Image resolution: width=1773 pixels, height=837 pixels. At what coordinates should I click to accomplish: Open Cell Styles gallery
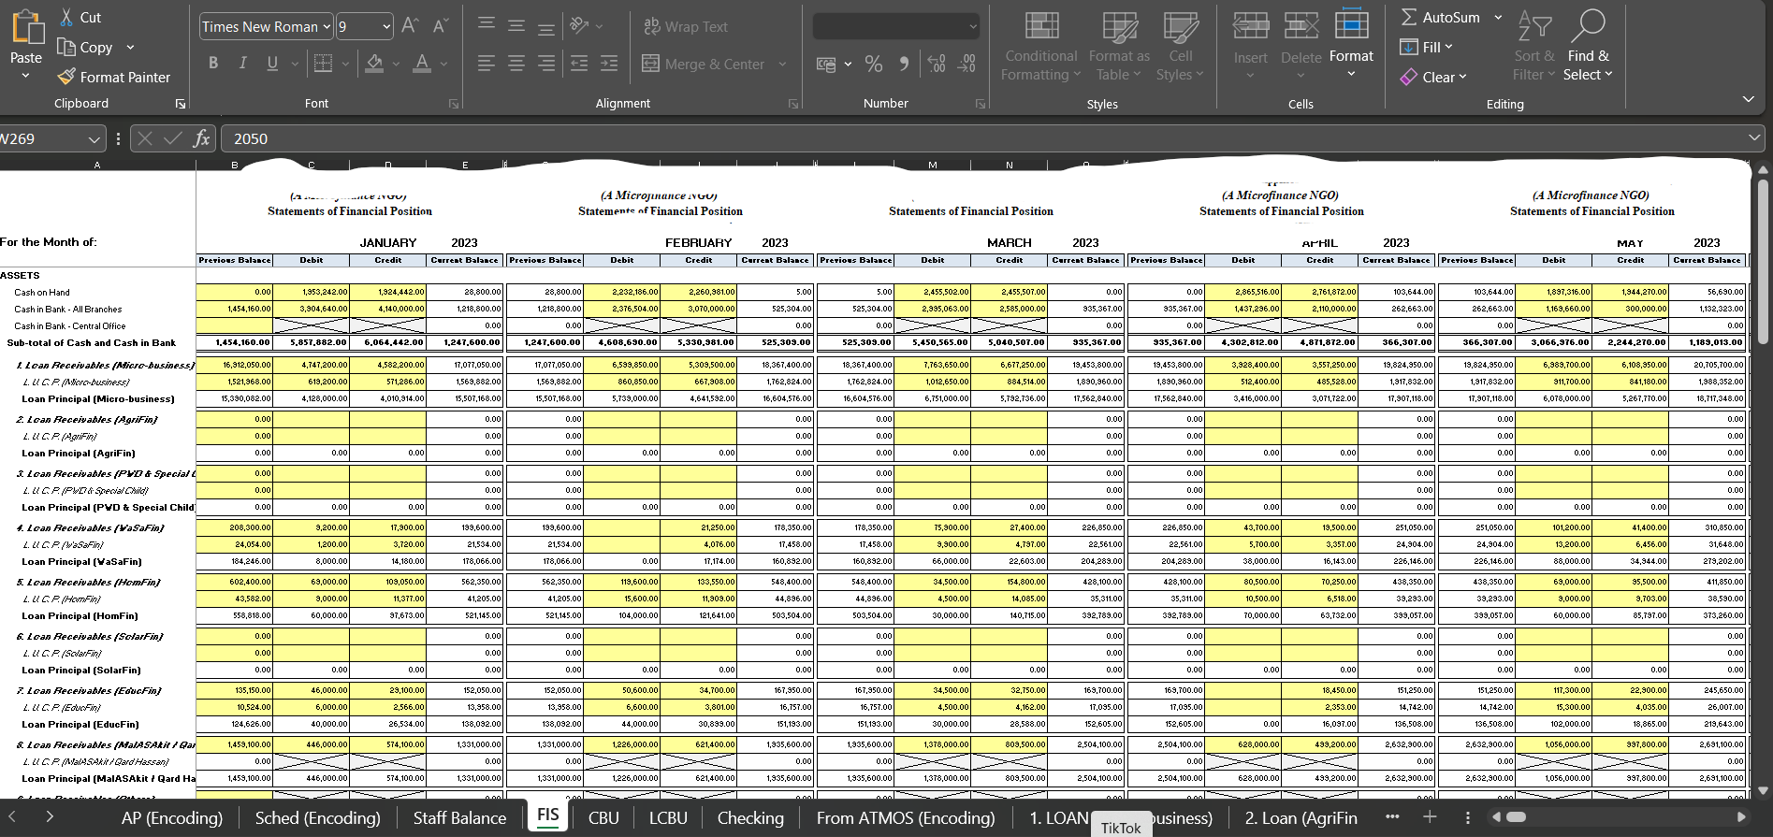coord(1180,47)
